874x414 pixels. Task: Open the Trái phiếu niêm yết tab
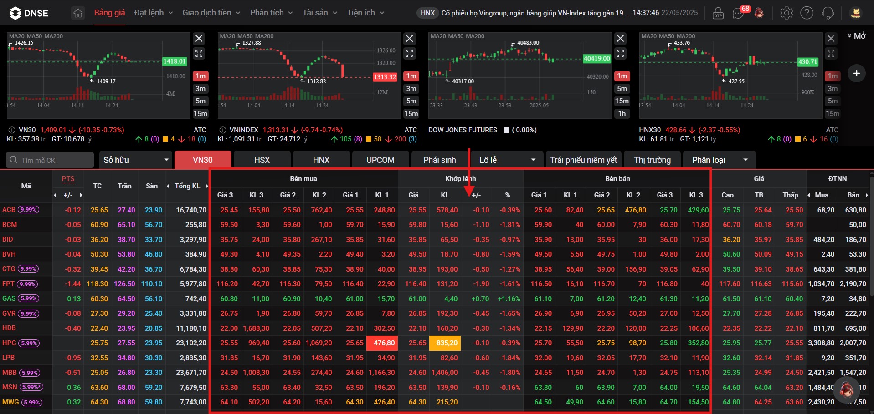tap(584, 160)
